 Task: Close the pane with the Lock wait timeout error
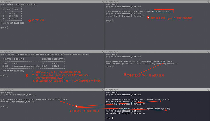tap(107, 52)
